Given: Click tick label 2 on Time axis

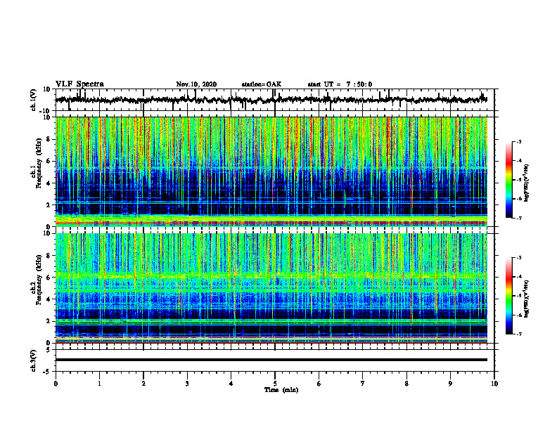Looking at the screenshot, I should click(x=143, y=384).
